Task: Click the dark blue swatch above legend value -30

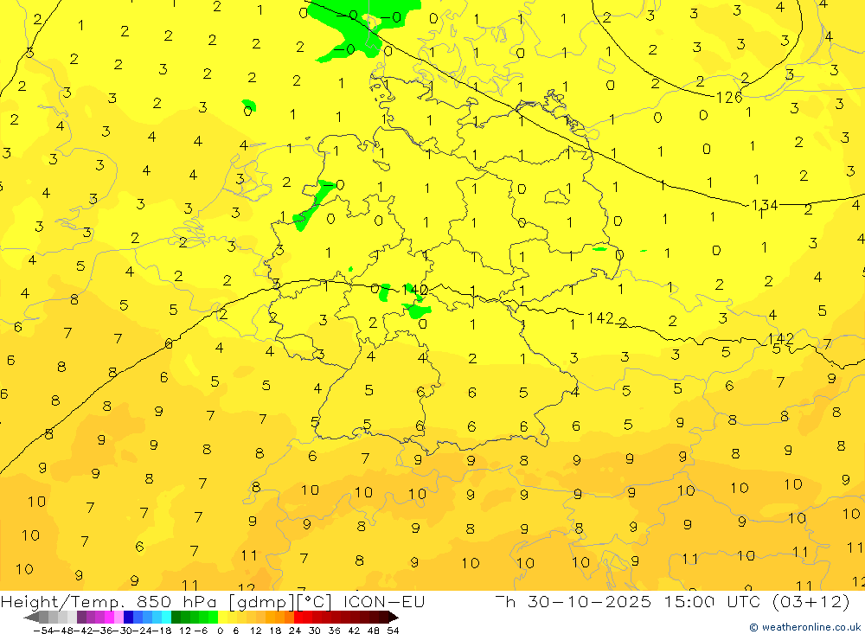Action: pos(128,618)
